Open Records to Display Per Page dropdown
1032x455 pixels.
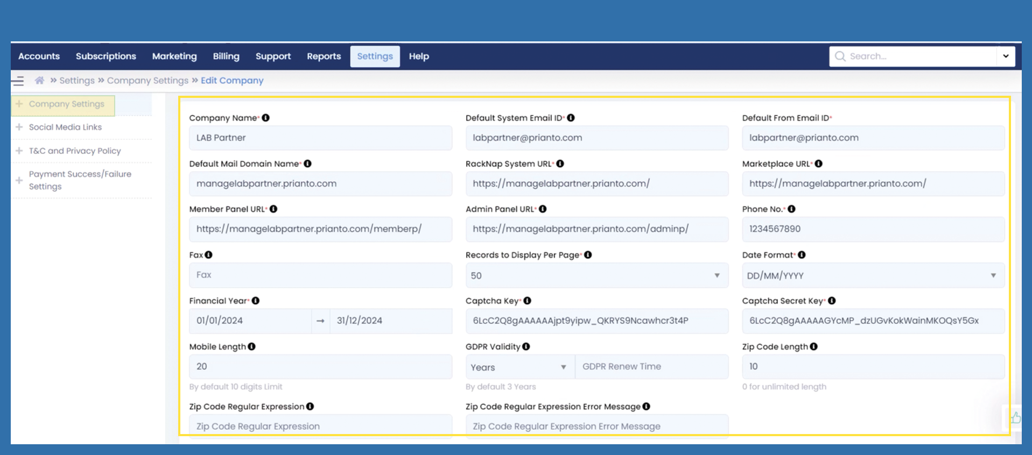(596, 275)
